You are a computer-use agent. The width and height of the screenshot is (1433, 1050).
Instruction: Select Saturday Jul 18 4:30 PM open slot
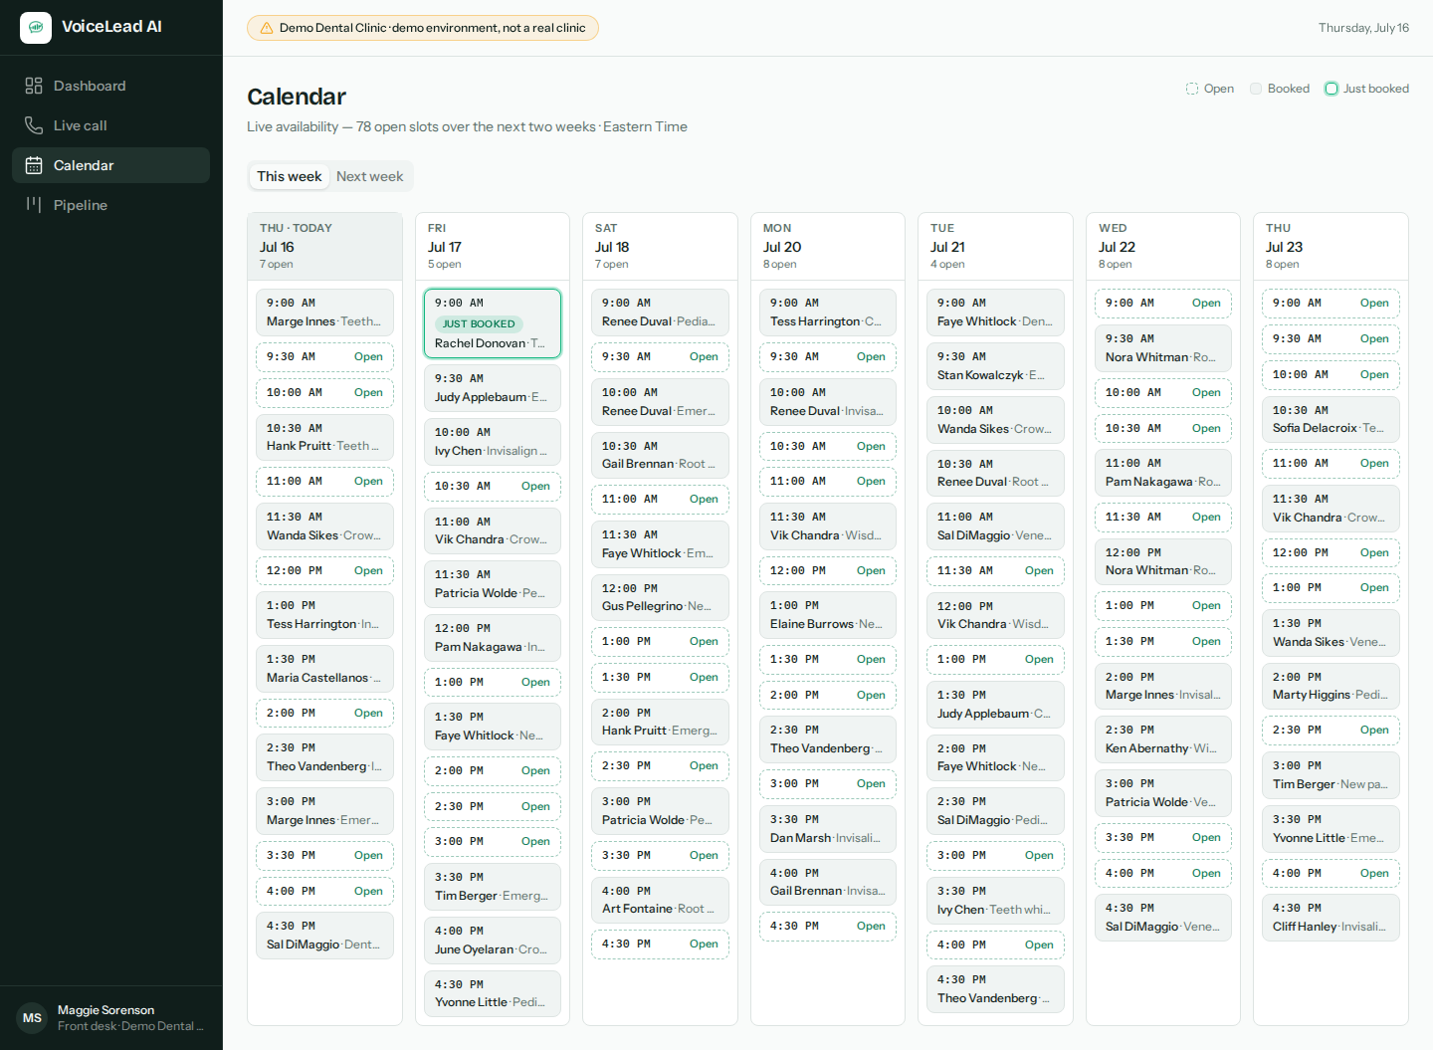click(x=660, y=945)
